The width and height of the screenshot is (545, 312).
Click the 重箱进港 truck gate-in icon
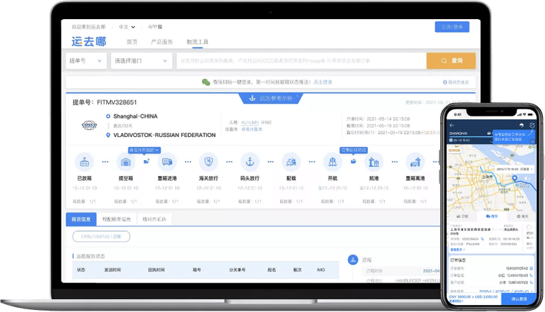pos(167,162)
